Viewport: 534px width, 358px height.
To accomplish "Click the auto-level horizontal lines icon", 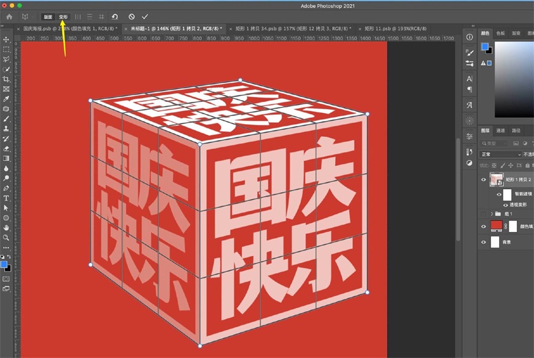I will pos(90,17).
